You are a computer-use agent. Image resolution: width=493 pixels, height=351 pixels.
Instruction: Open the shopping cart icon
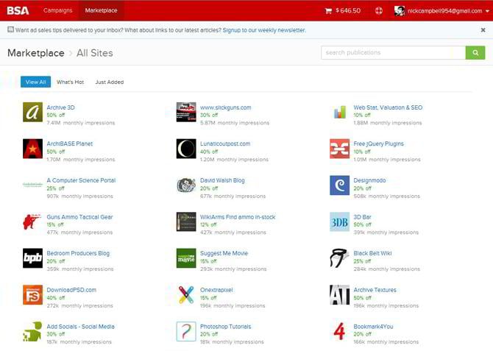pyautogui.click(x=328, y=11)
